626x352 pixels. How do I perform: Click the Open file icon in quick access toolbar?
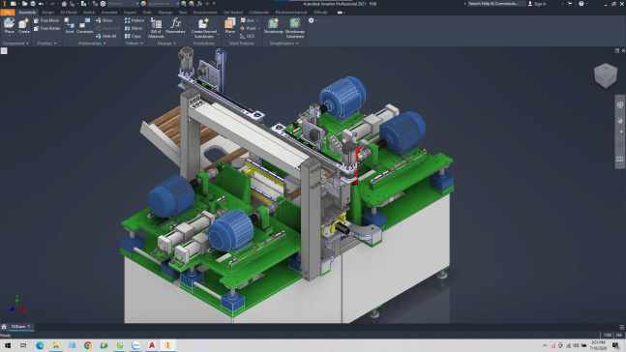(25, 4)
